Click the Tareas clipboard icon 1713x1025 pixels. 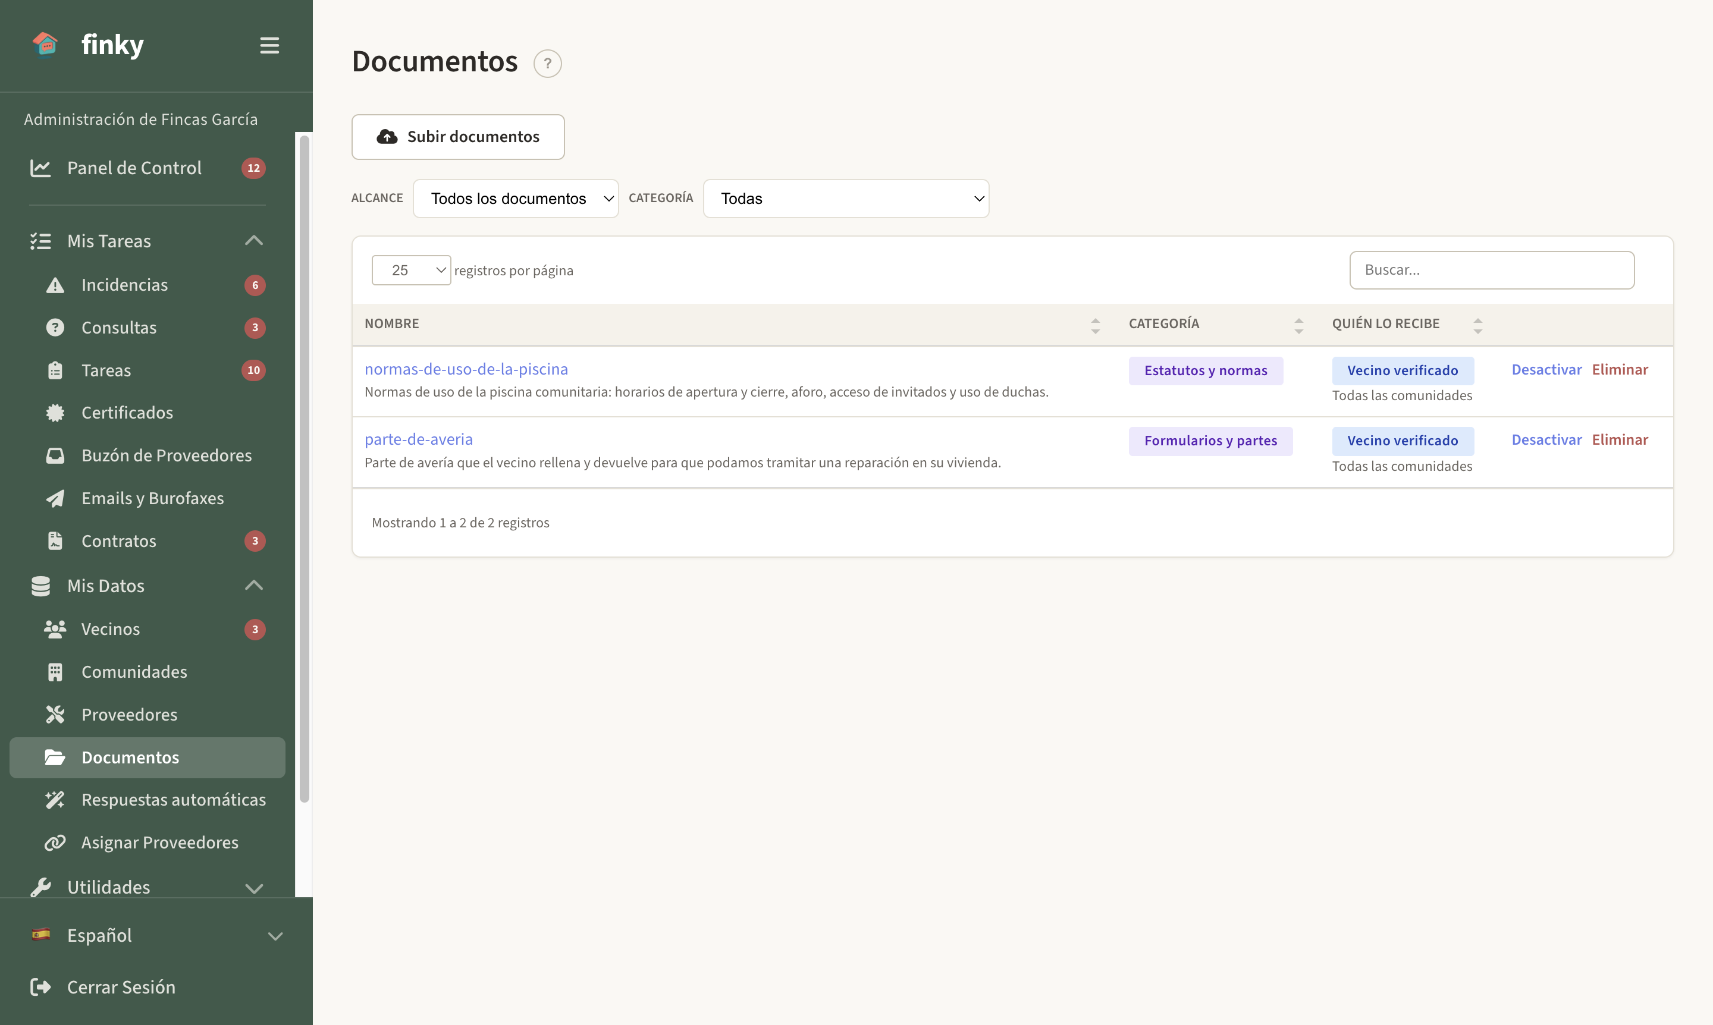click(x=55, y=370)
